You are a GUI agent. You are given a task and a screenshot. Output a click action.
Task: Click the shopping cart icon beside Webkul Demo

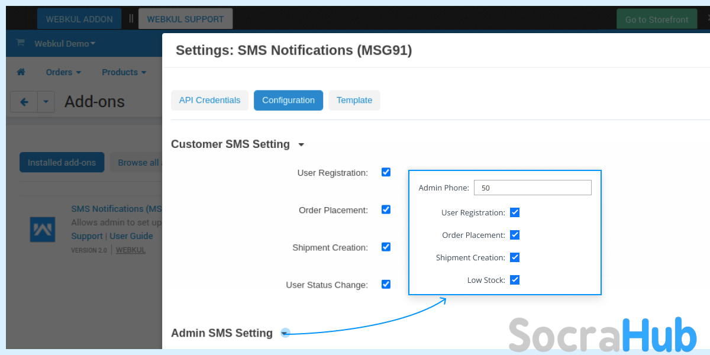[x=20, y=43]
